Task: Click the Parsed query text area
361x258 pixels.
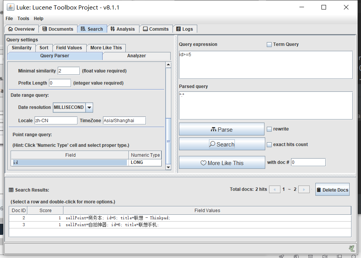Action: [266, 105]
